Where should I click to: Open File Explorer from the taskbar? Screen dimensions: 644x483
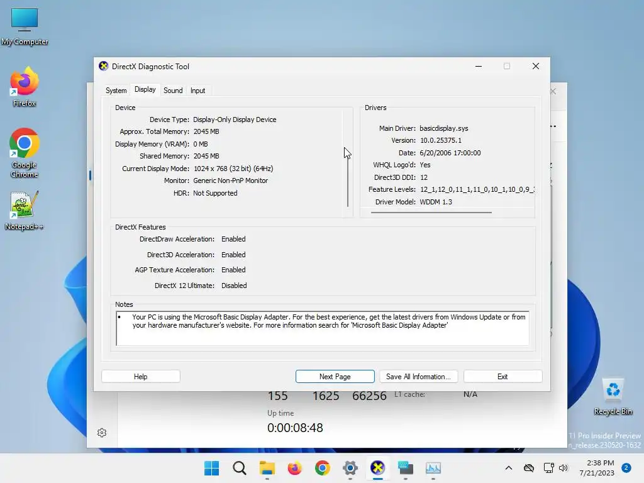pos(267,468)
